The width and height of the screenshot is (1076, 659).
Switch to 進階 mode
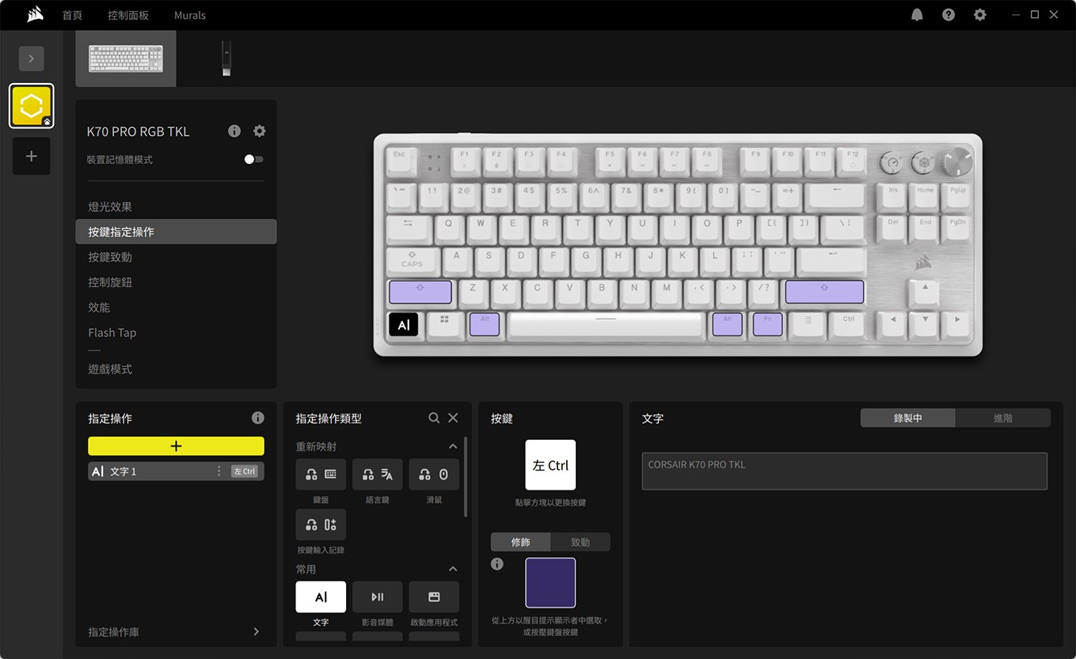pyautogui.click(x=1003, y=418)
